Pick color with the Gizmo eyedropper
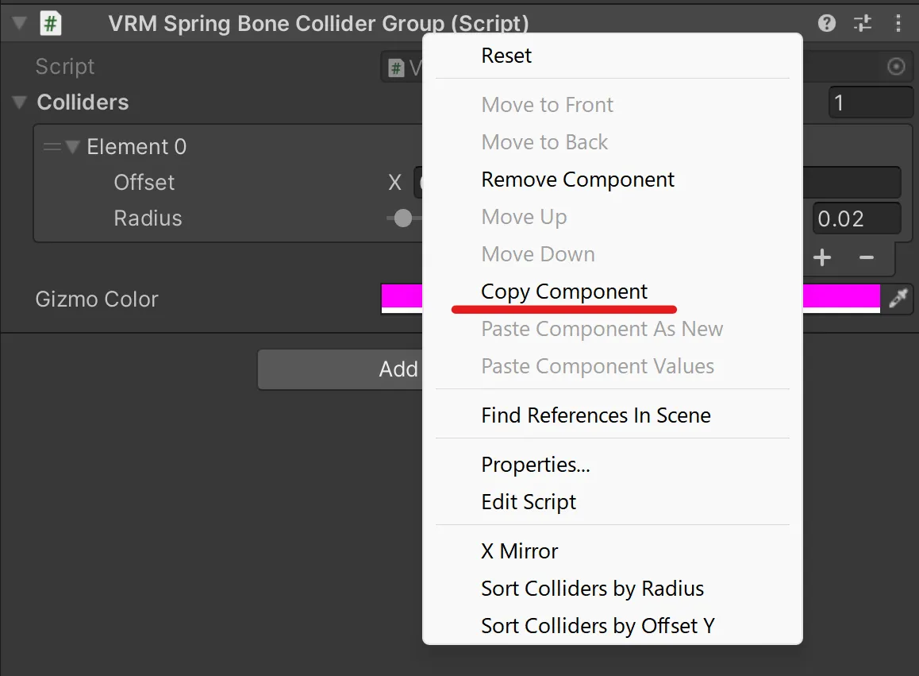Viewport: 919px width, 676px height. tap(898, 298)
